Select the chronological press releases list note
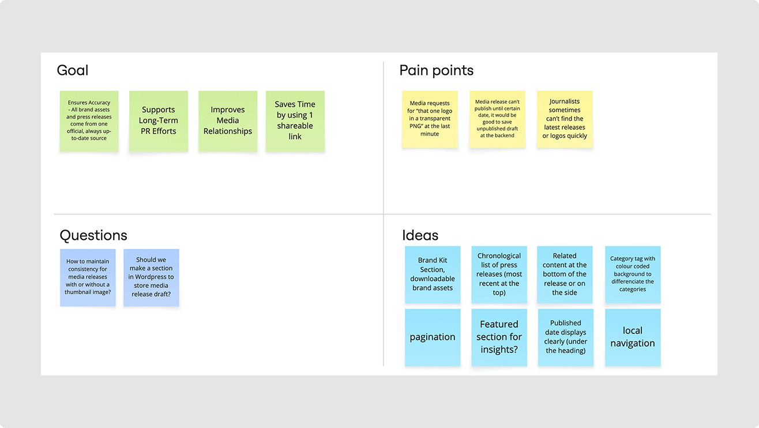Viewport: 759px width, 428px height. 499,274
